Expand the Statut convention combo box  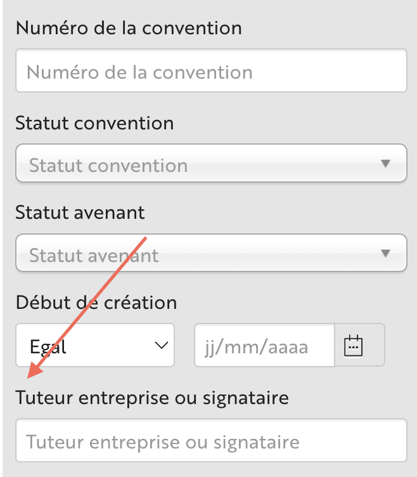point(210,164)
